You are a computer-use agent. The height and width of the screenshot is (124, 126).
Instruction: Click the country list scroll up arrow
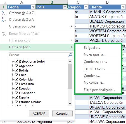coord(70,62)
